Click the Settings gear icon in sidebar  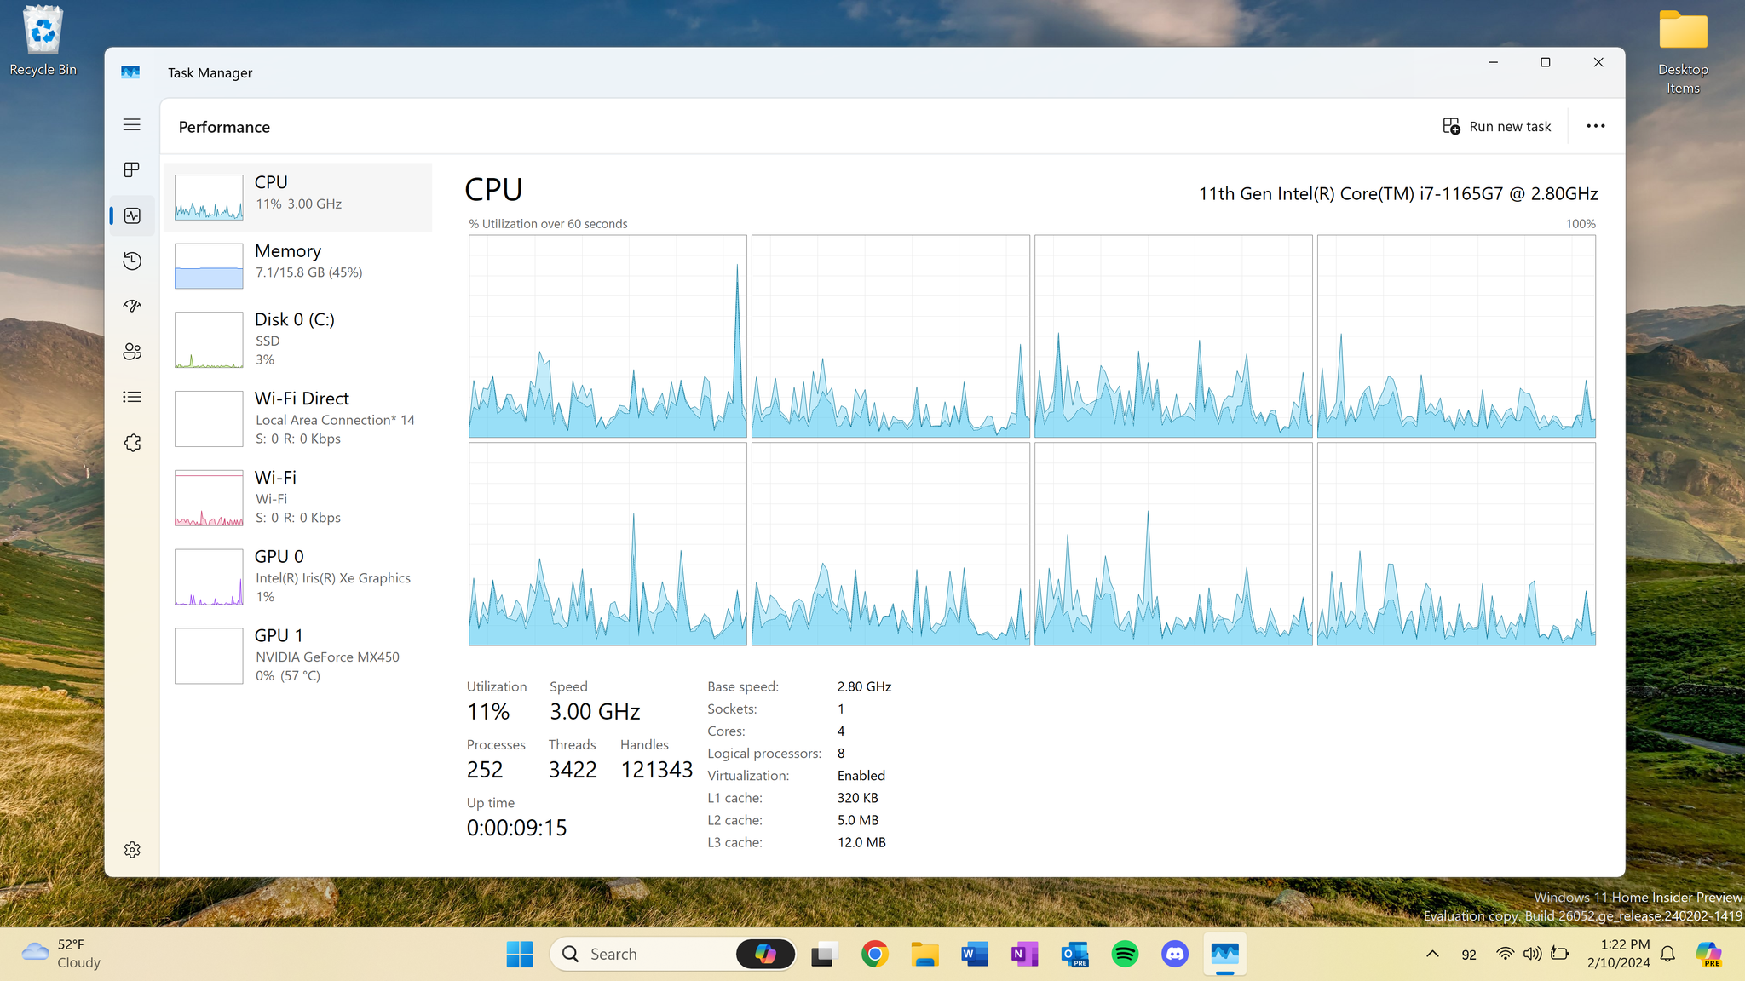(132, 849)
